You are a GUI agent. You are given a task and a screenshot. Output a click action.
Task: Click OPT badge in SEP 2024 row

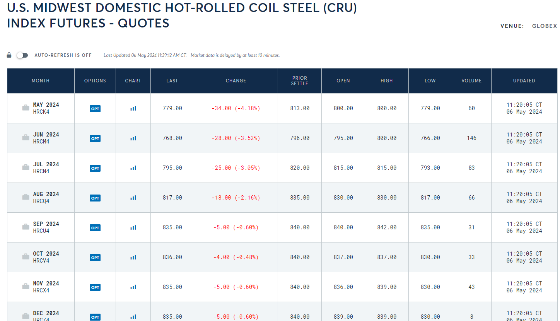(95, 228)
